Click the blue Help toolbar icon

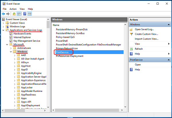pos(25,14)
